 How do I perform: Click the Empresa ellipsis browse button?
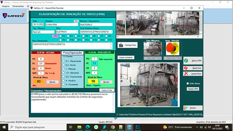coord(75,21)
